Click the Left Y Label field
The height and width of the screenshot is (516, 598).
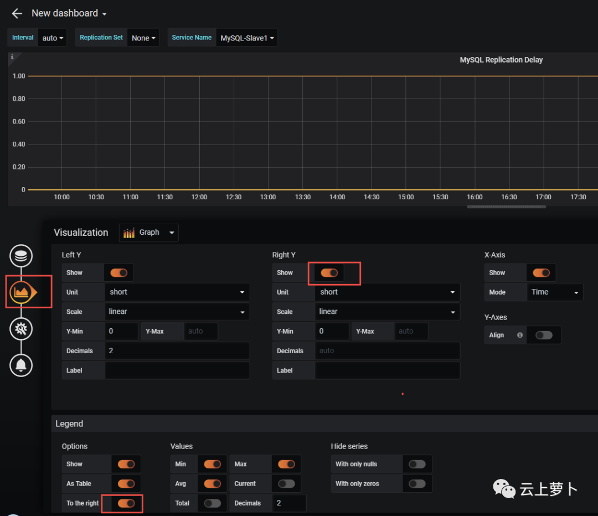coord(177,370)
